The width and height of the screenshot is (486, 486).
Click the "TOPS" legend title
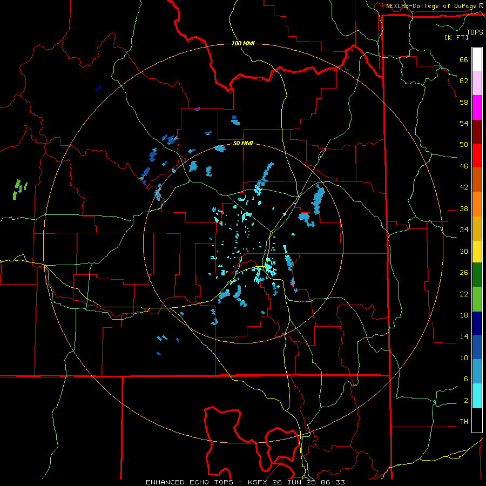[475, 32]
